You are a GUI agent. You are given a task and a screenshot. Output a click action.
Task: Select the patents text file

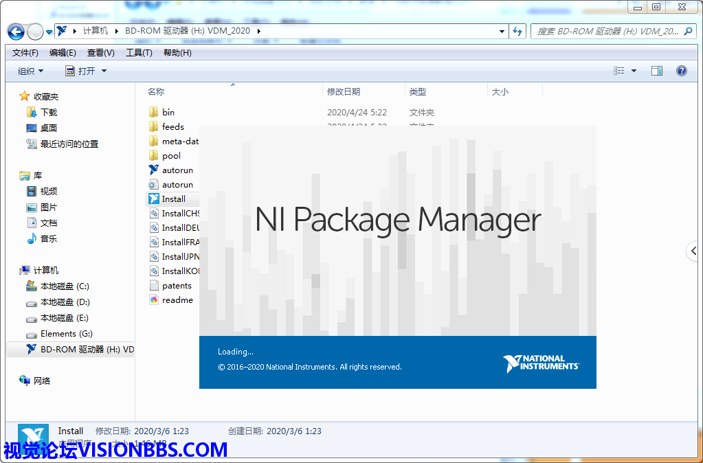coord(177,286)
